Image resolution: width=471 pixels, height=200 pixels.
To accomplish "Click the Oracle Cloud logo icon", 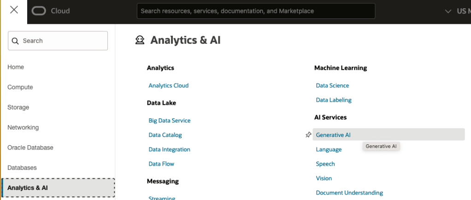I will pos(39,11).
